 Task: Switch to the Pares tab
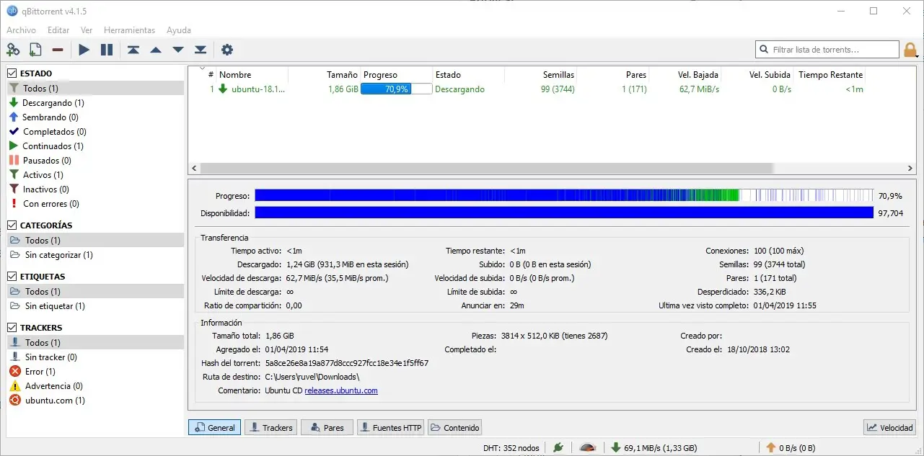point(327,427)
